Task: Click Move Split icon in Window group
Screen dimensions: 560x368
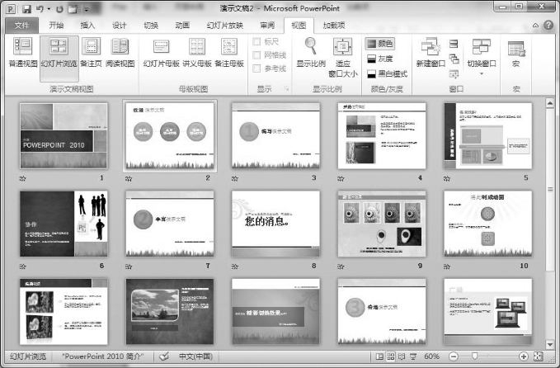Action: click(x=454, y=74)
